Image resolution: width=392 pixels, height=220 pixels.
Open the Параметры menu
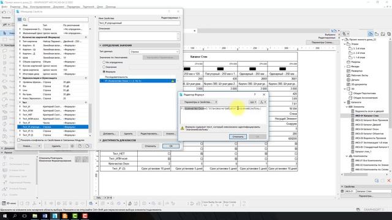[x=73, y=7]
